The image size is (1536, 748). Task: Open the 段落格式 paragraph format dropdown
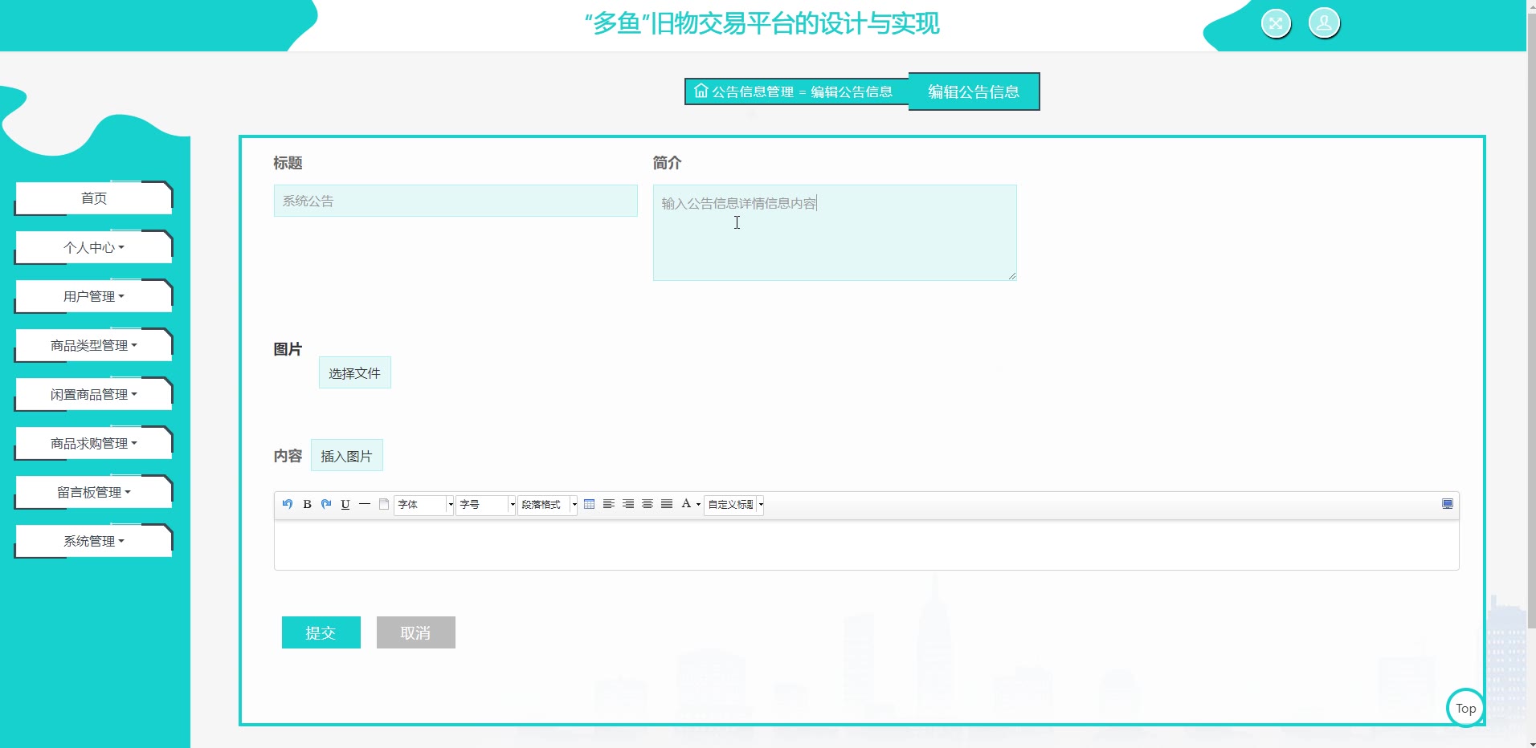point(548,504)
